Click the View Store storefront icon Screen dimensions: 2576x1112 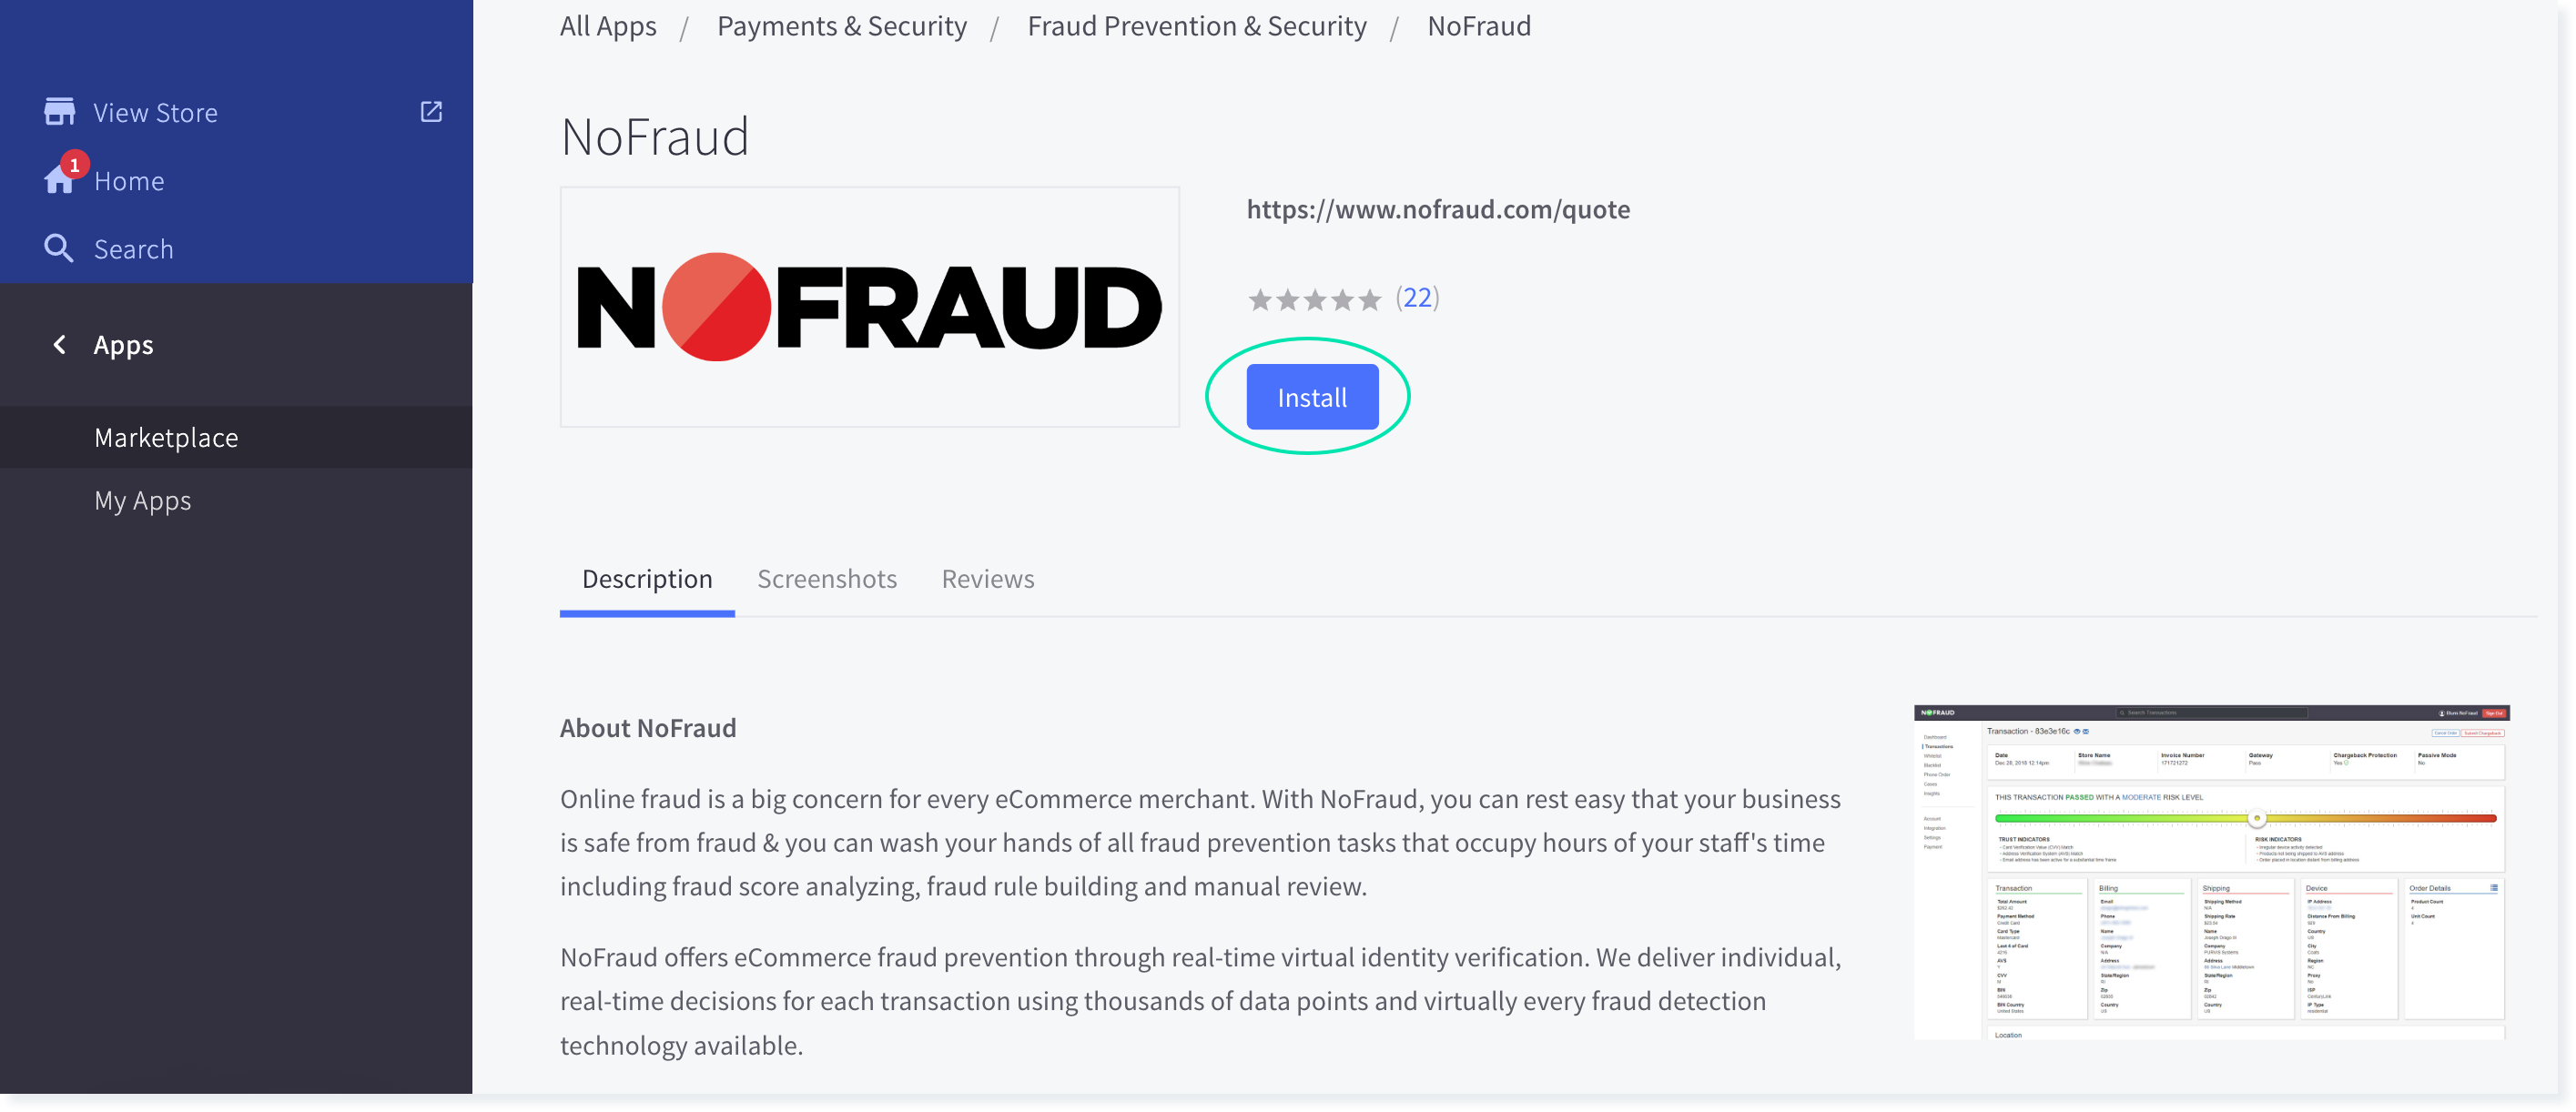[60, 112]
